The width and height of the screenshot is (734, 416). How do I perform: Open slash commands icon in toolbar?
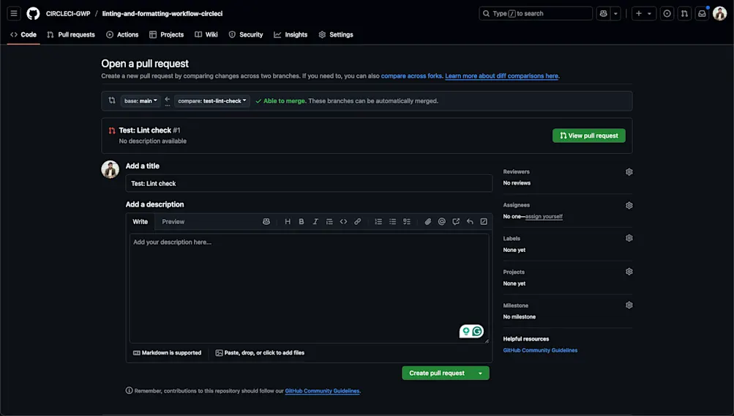click(484, 222)
